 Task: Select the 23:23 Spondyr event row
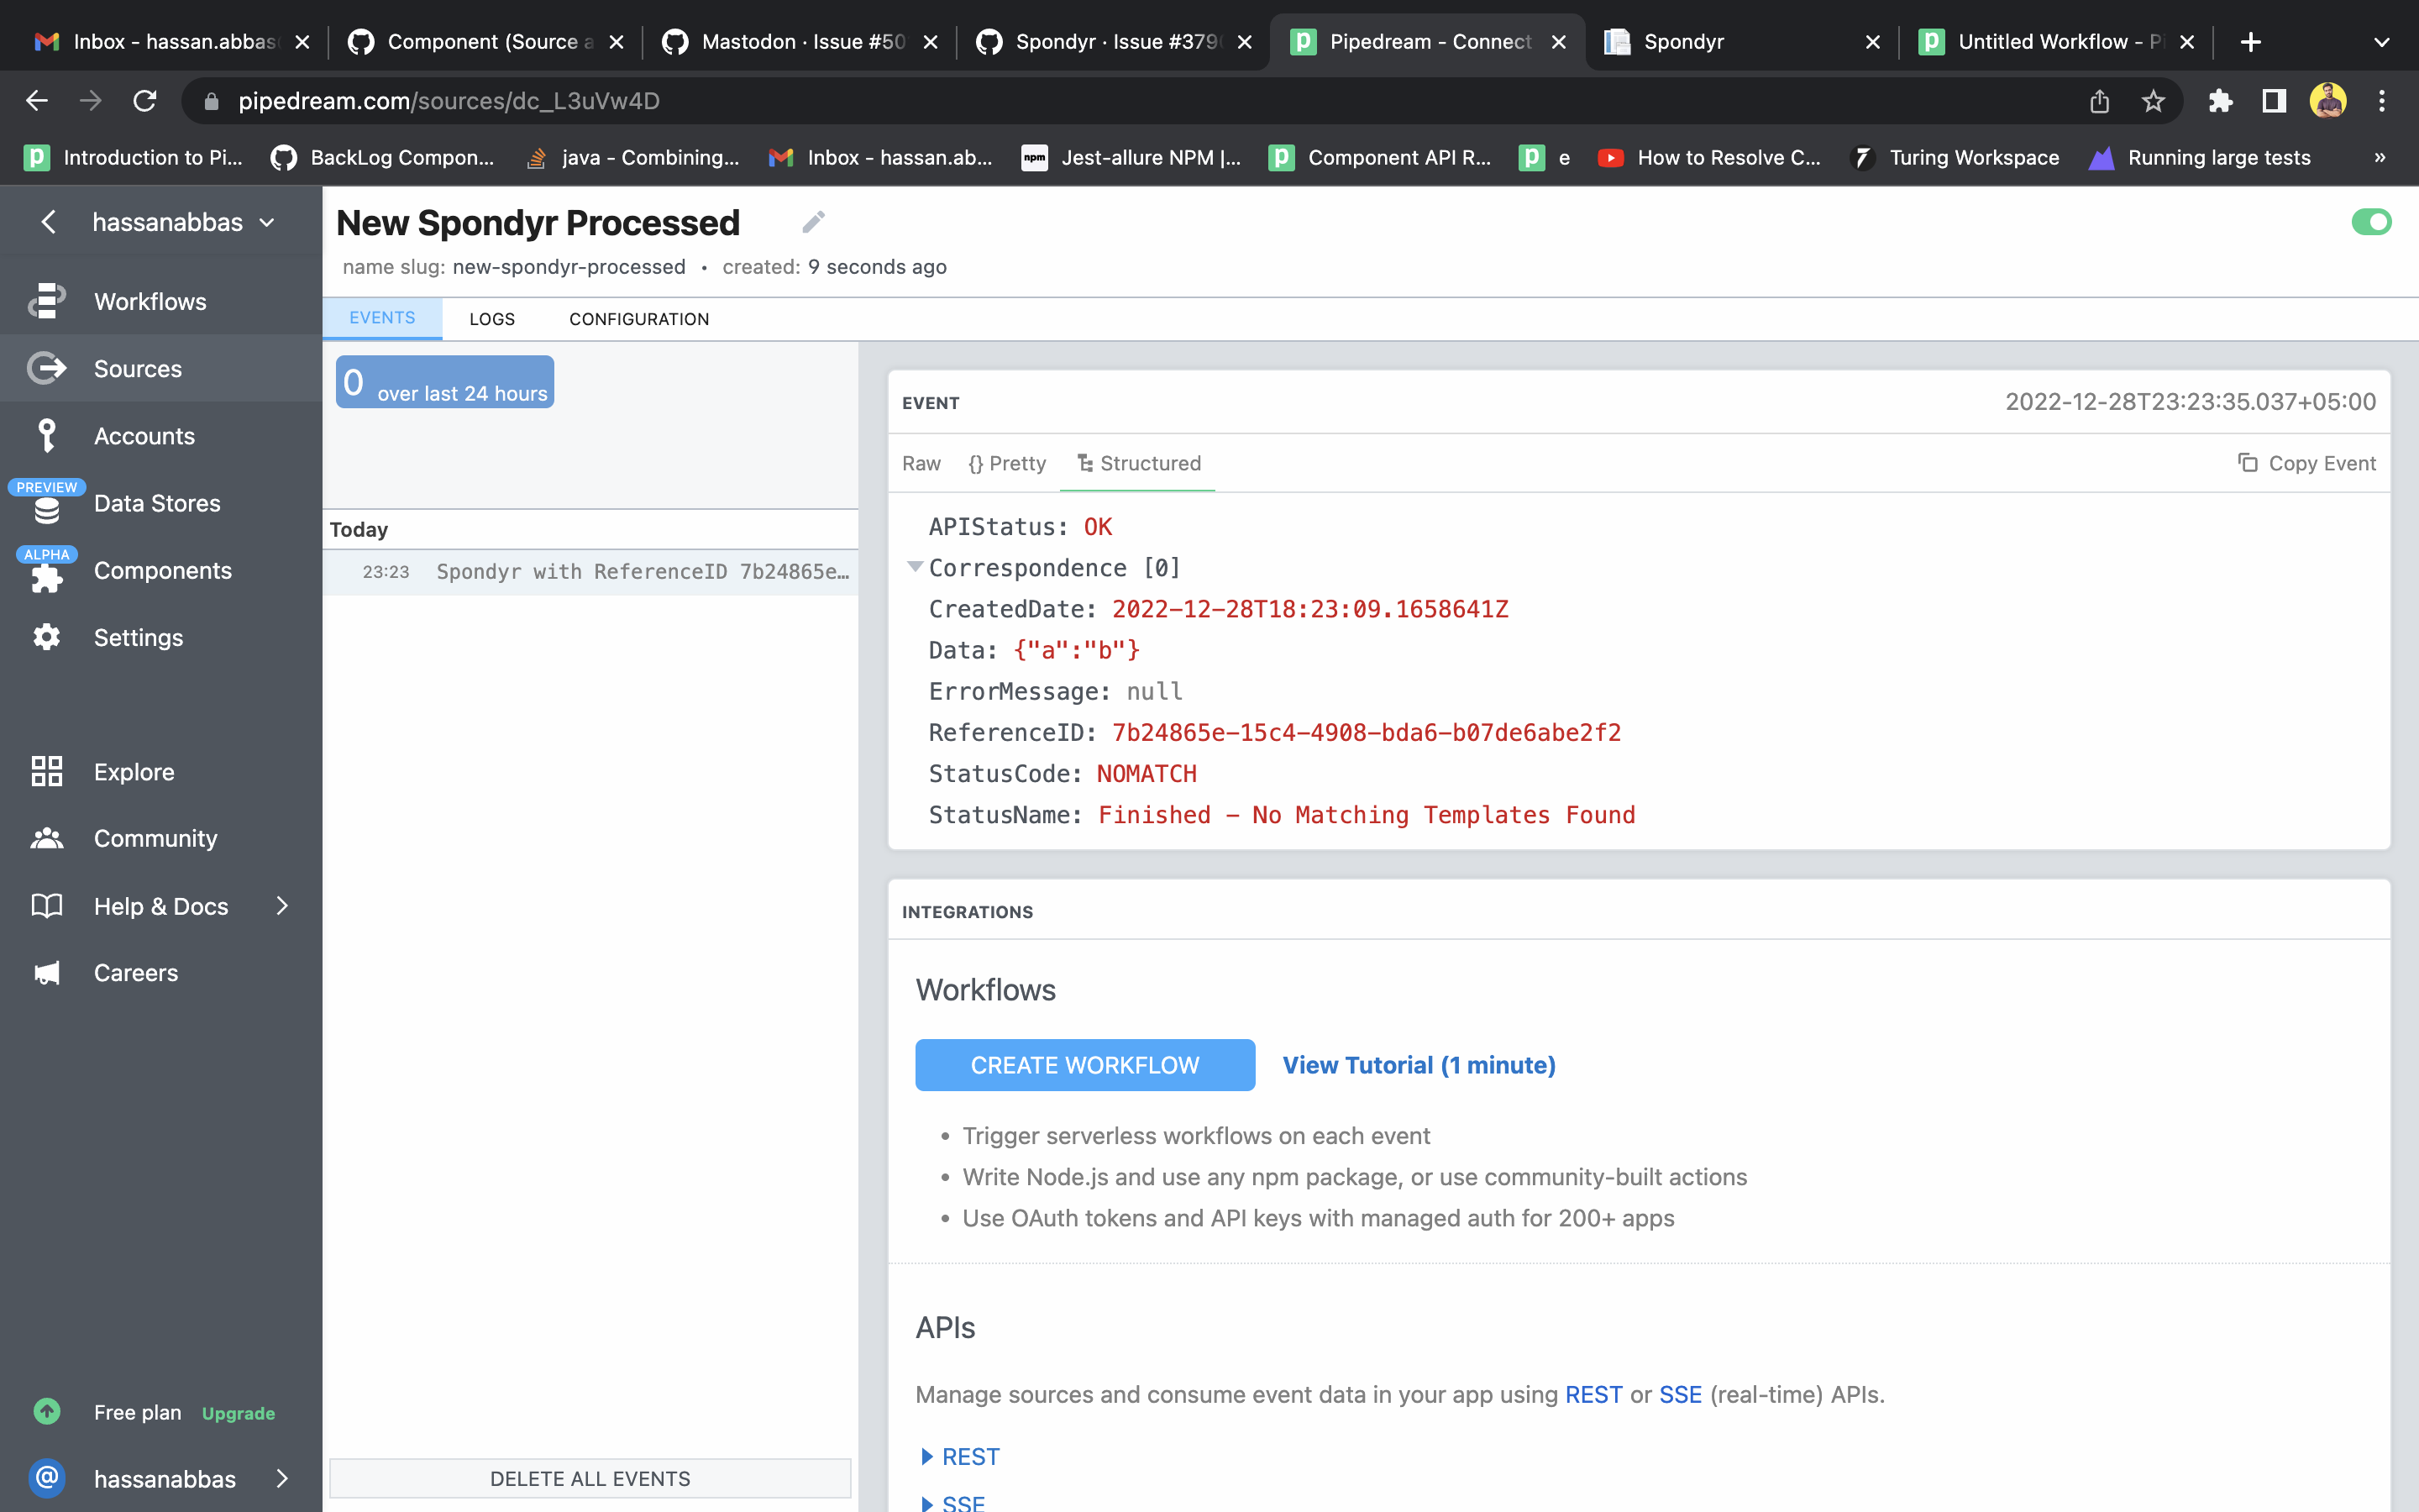590,572
